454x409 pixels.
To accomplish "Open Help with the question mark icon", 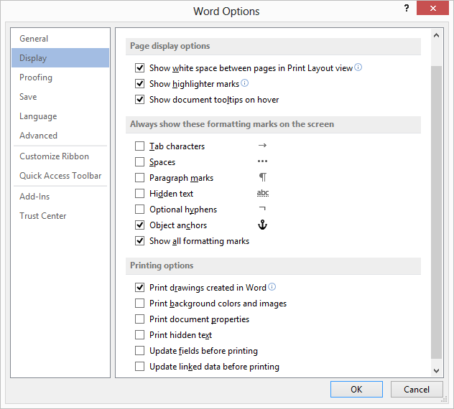I will [x=407, y=8].
